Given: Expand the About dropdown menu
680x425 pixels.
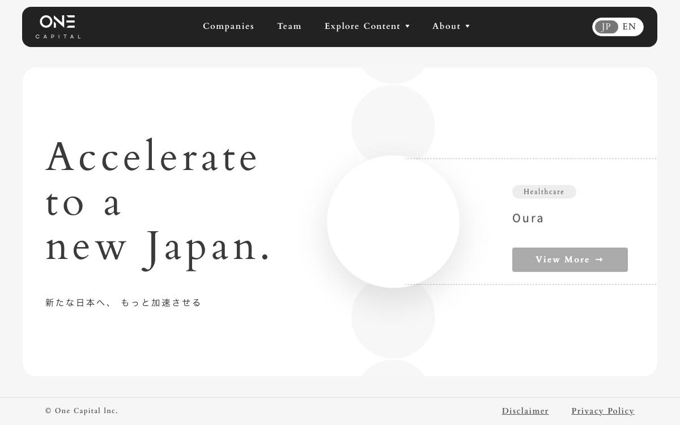Looking at the screenshot, I should (450, 26).
